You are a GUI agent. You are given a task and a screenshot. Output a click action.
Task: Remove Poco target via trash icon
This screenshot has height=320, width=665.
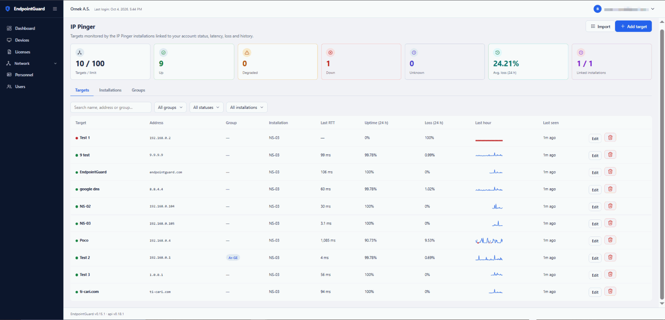click(x=610, y=240)
